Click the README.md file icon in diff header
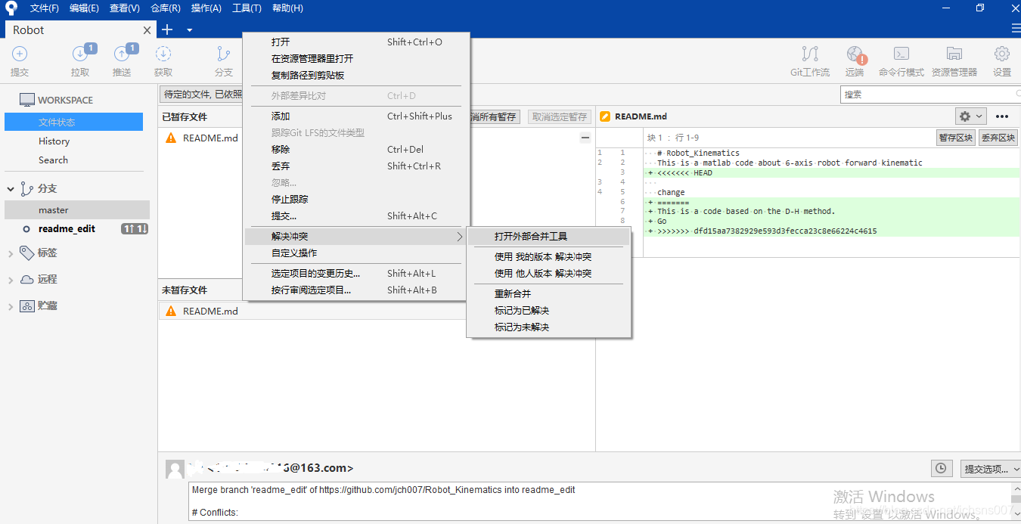This screenshot has height=524, width=1021. click(605, 116)
